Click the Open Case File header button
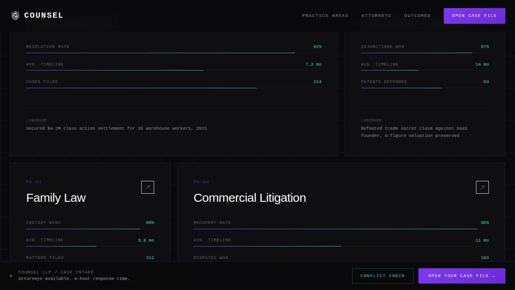Image resolution: width=515 pixels, height=290 pixels. click(x=474, y=16)
